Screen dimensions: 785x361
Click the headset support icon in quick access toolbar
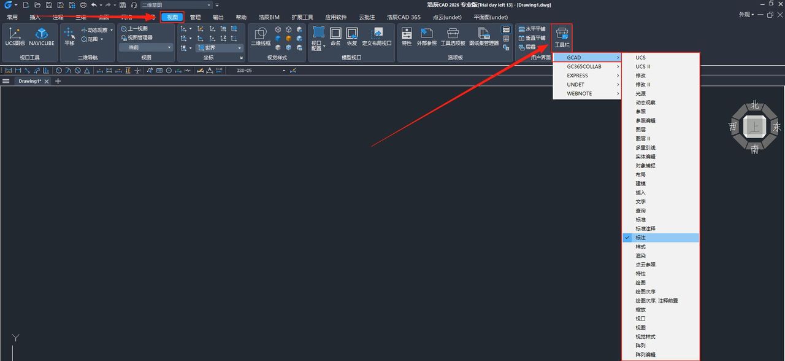pos(134,5)
